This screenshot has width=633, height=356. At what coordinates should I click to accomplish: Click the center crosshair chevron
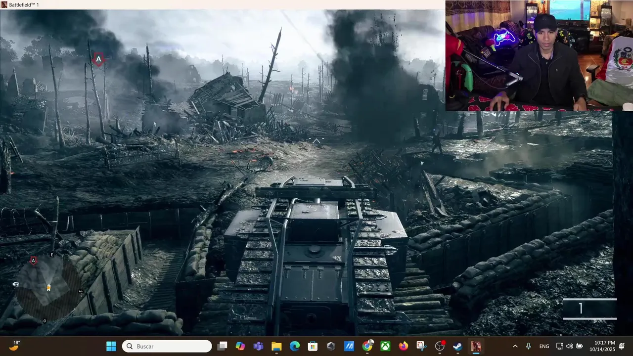tap(316, 142)
